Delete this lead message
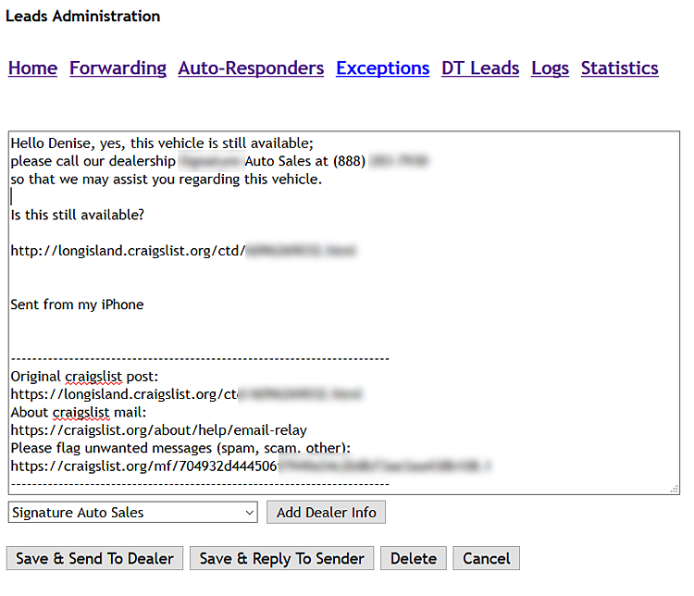 click(414, 559)
